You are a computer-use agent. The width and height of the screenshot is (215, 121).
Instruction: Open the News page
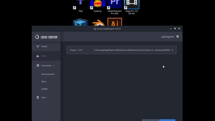(x=44, y=81)
